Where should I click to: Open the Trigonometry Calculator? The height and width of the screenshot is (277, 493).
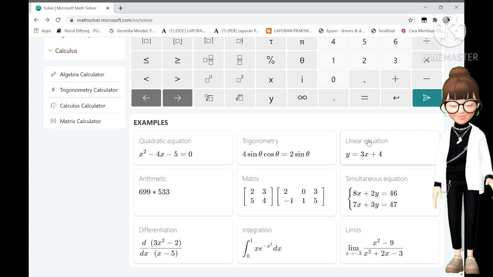[x=84, y=90]
